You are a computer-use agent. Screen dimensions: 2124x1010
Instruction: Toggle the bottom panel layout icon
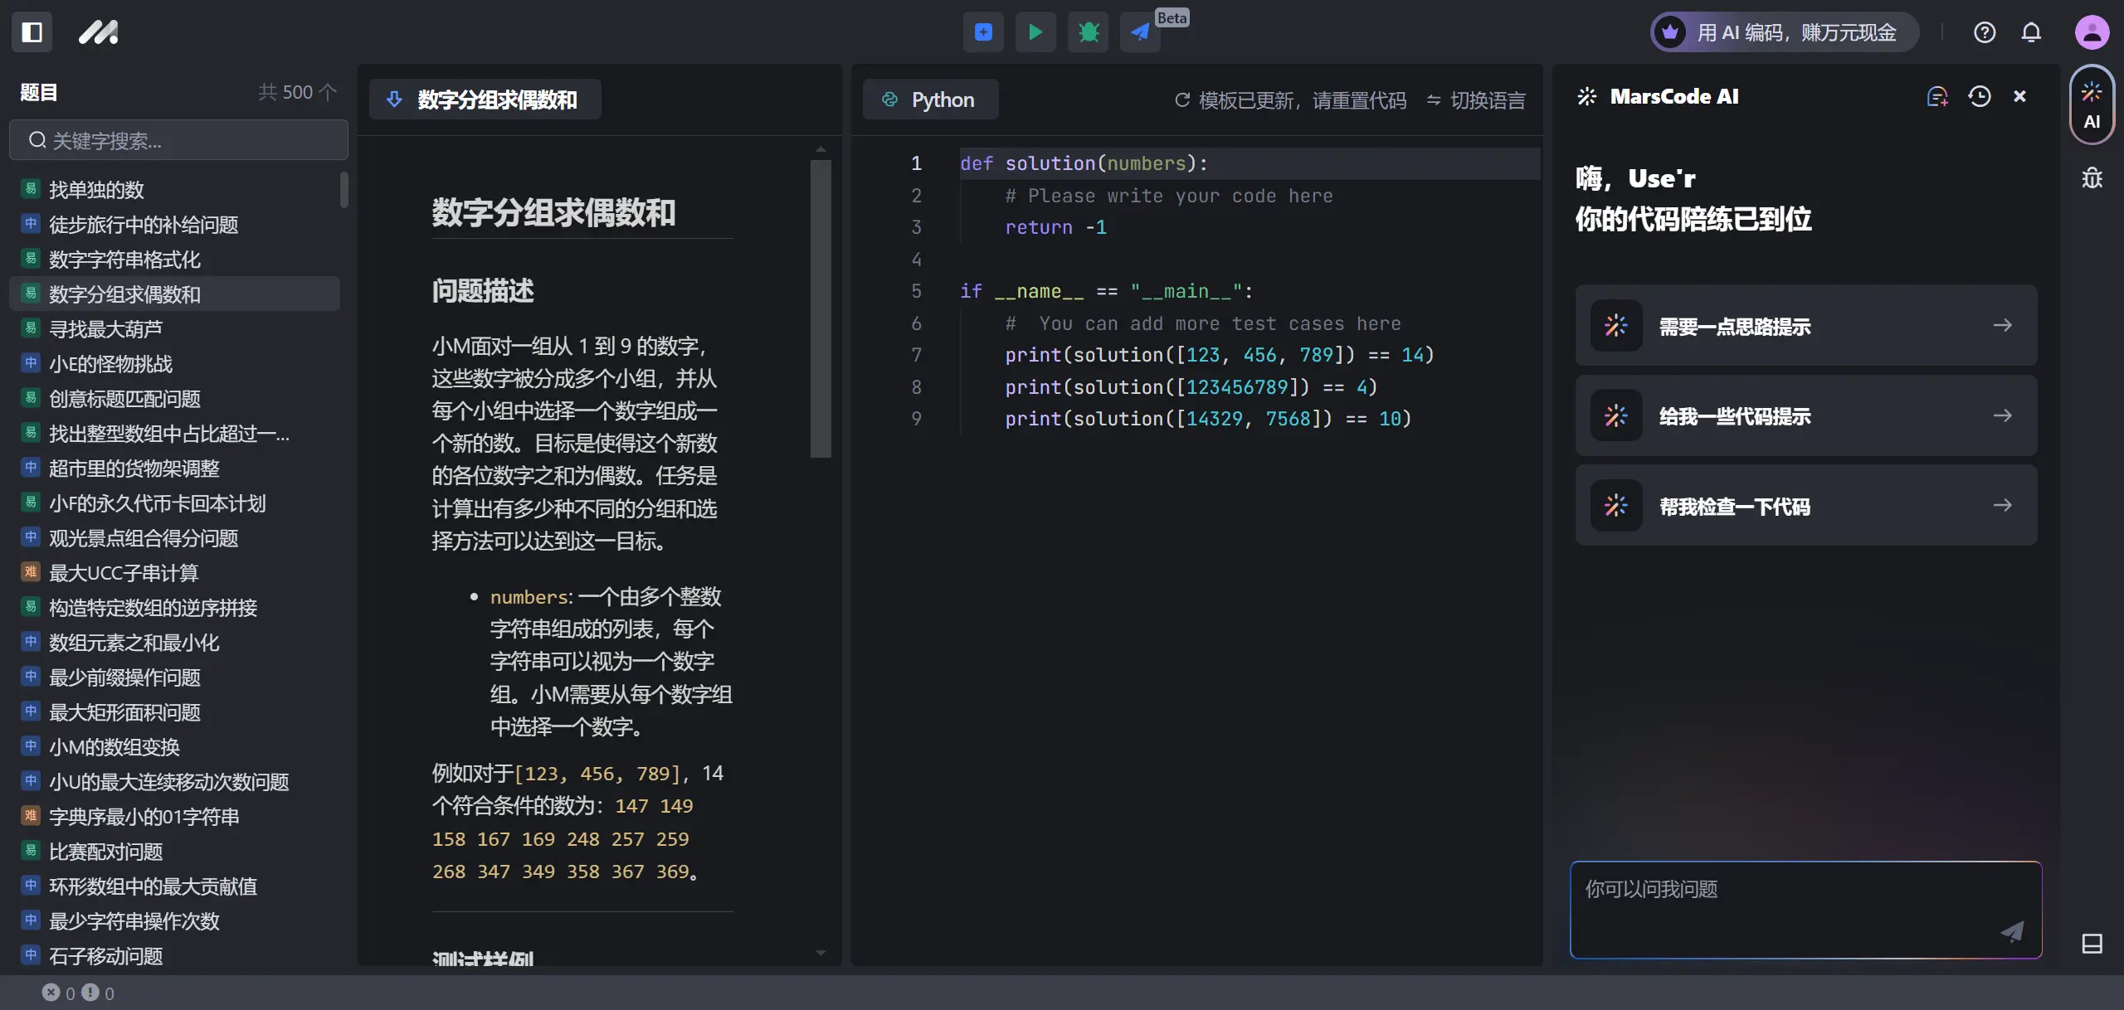2092,944
